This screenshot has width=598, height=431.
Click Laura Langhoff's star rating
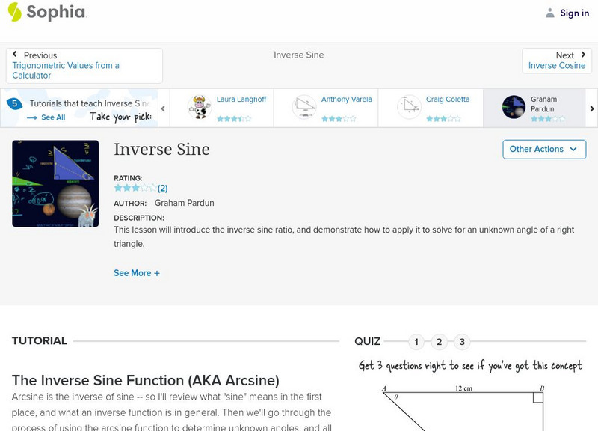tap(235, 117)
